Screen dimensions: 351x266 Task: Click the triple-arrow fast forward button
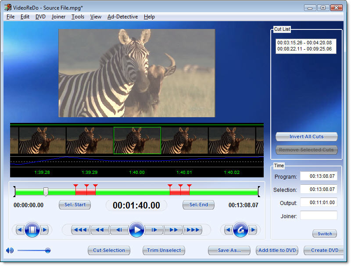click(193, 230)
